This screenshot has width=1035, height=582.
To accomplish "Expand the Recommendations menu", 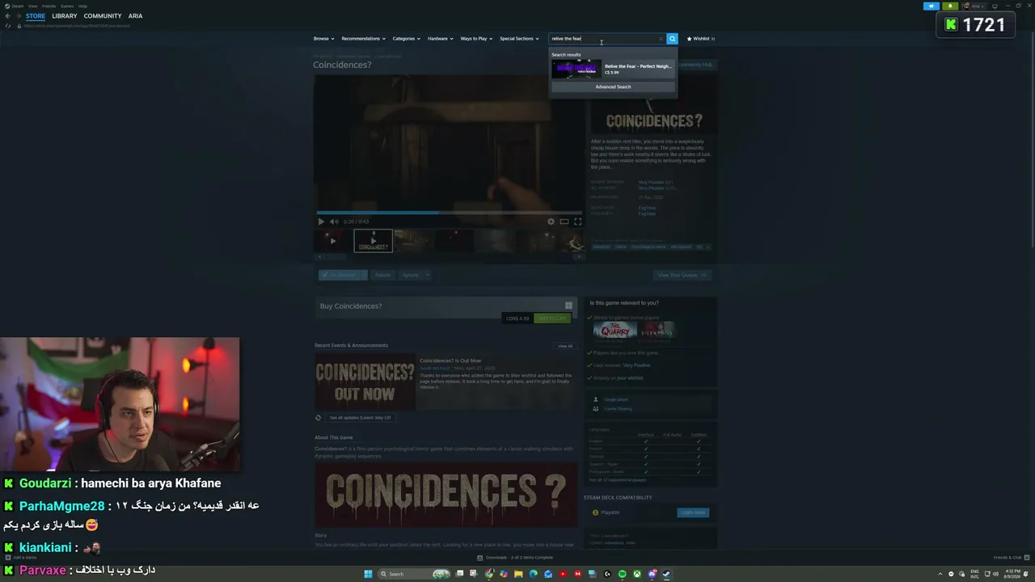I will coord(362,39).
